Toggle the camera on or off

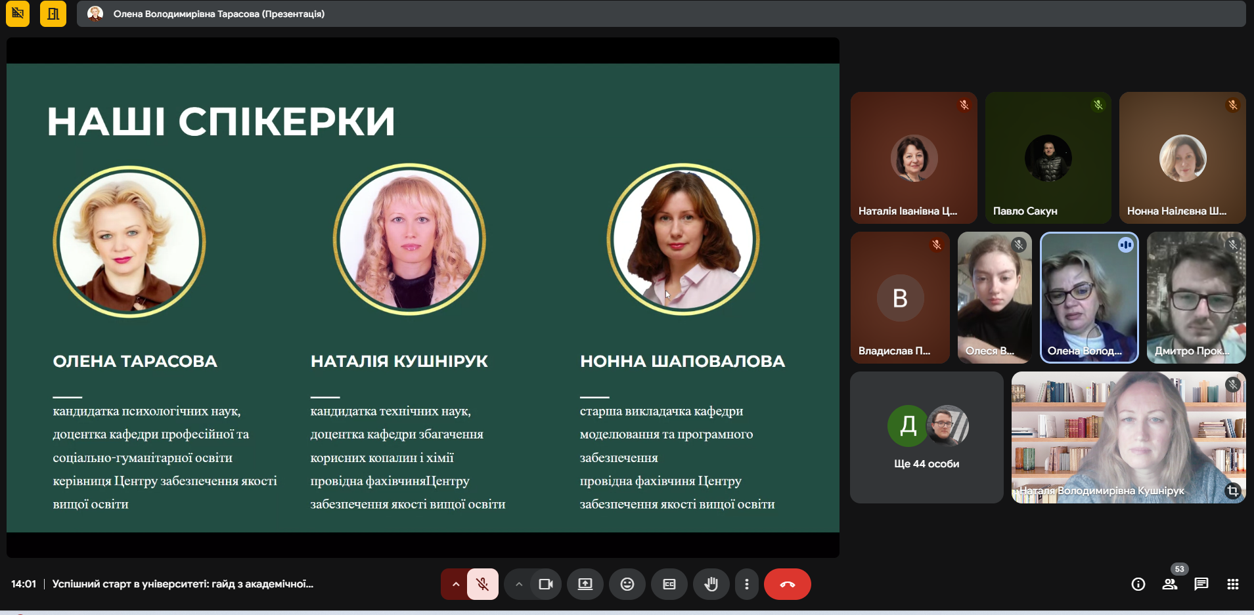(x=545, y=584)
